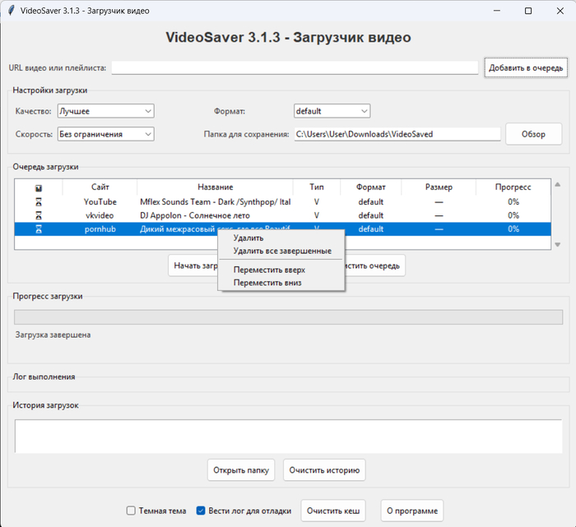This screenshot has height=527, width=576.
Task: Click the status icon in the YouTube row
Action: pyautogui.click(x=39, y=201)
